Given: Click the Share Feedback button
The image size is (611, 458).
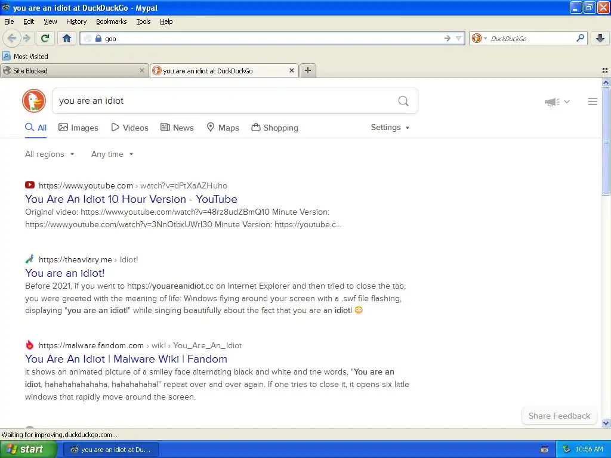Looking at the screenshot, I should point(559,416).
